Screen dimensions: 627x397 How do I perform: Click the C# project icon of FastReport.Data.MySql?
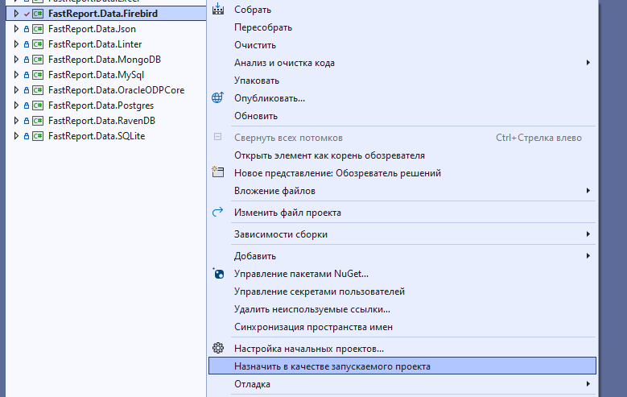click(38, 75)
